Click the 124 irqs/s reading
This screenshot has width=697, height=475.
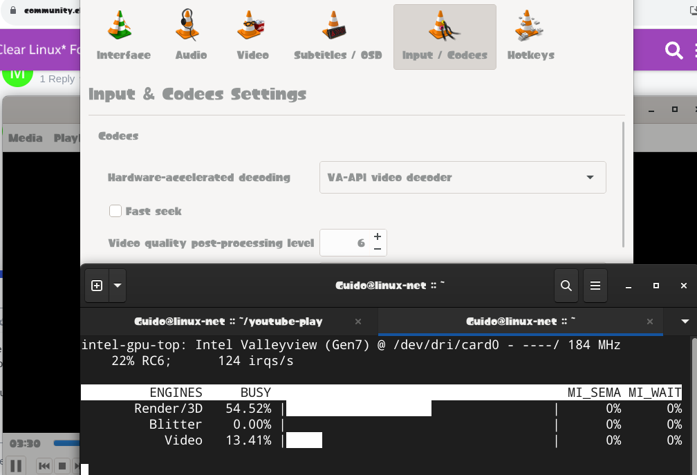256,361
